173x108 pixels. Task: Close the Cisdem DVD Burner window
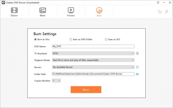coord(170,2)
